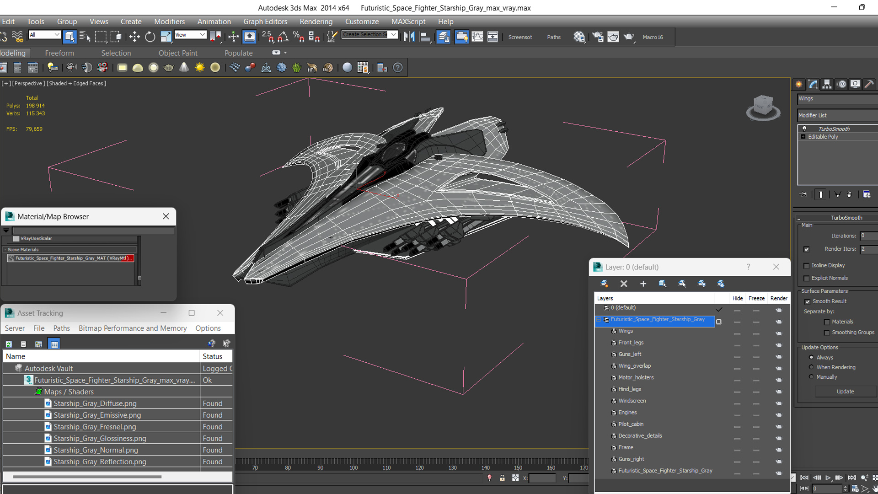The width and height of the screenshot is (878, 494).
Task: Open the Graph Editors menu
Action: pos(265,21)
